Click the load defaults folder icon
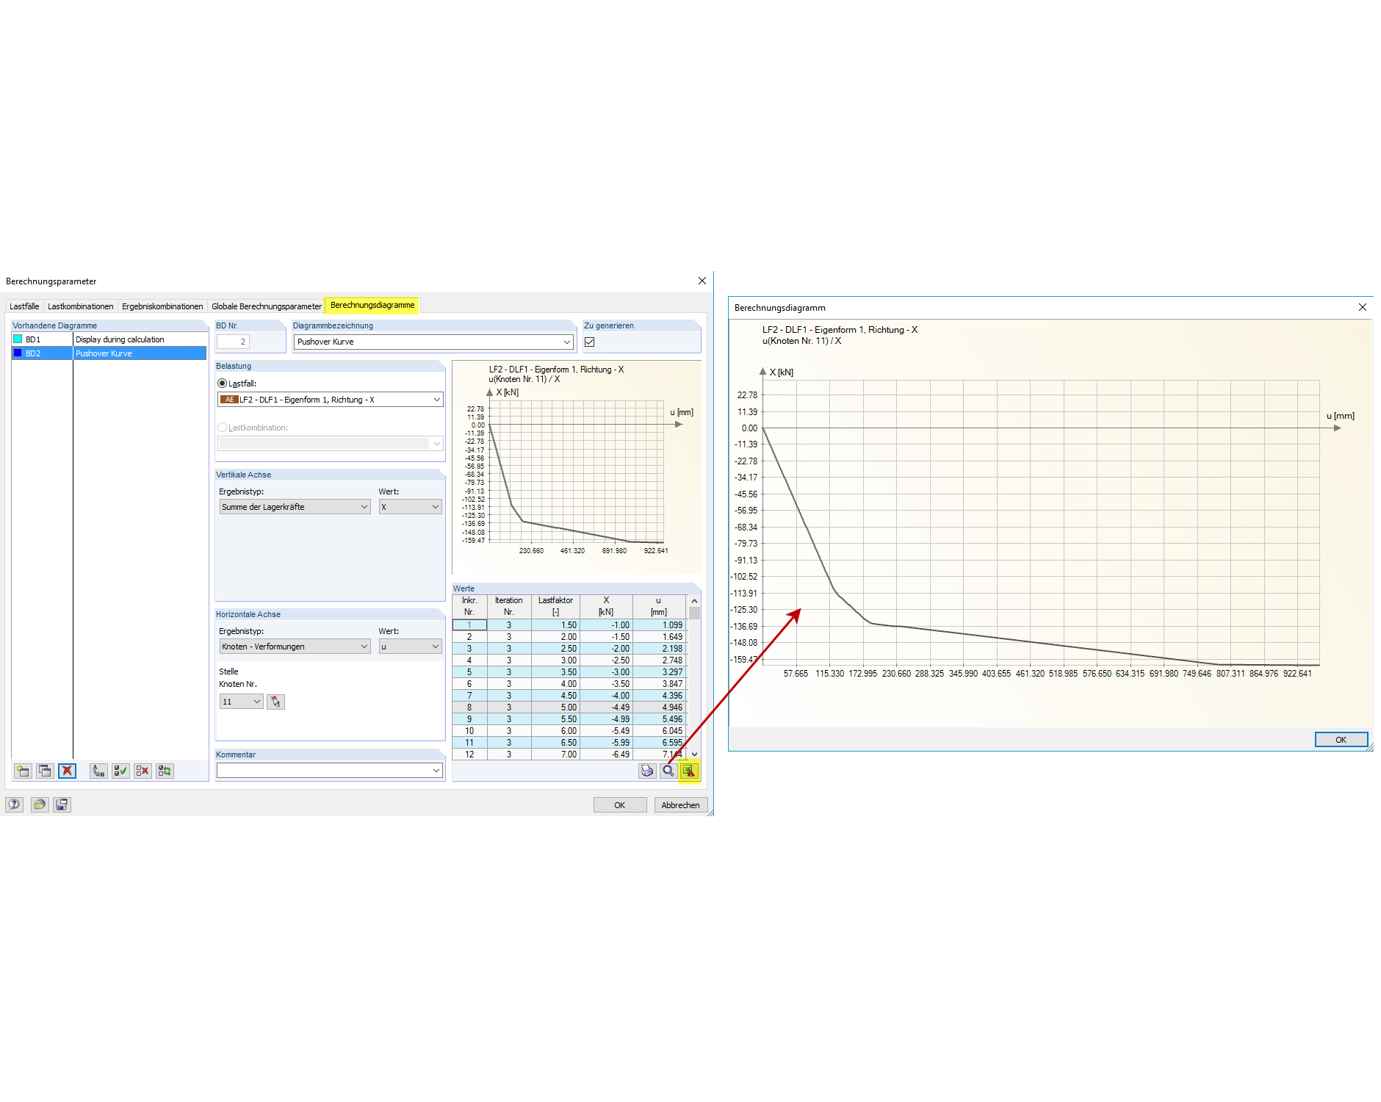 pos(40,804)
